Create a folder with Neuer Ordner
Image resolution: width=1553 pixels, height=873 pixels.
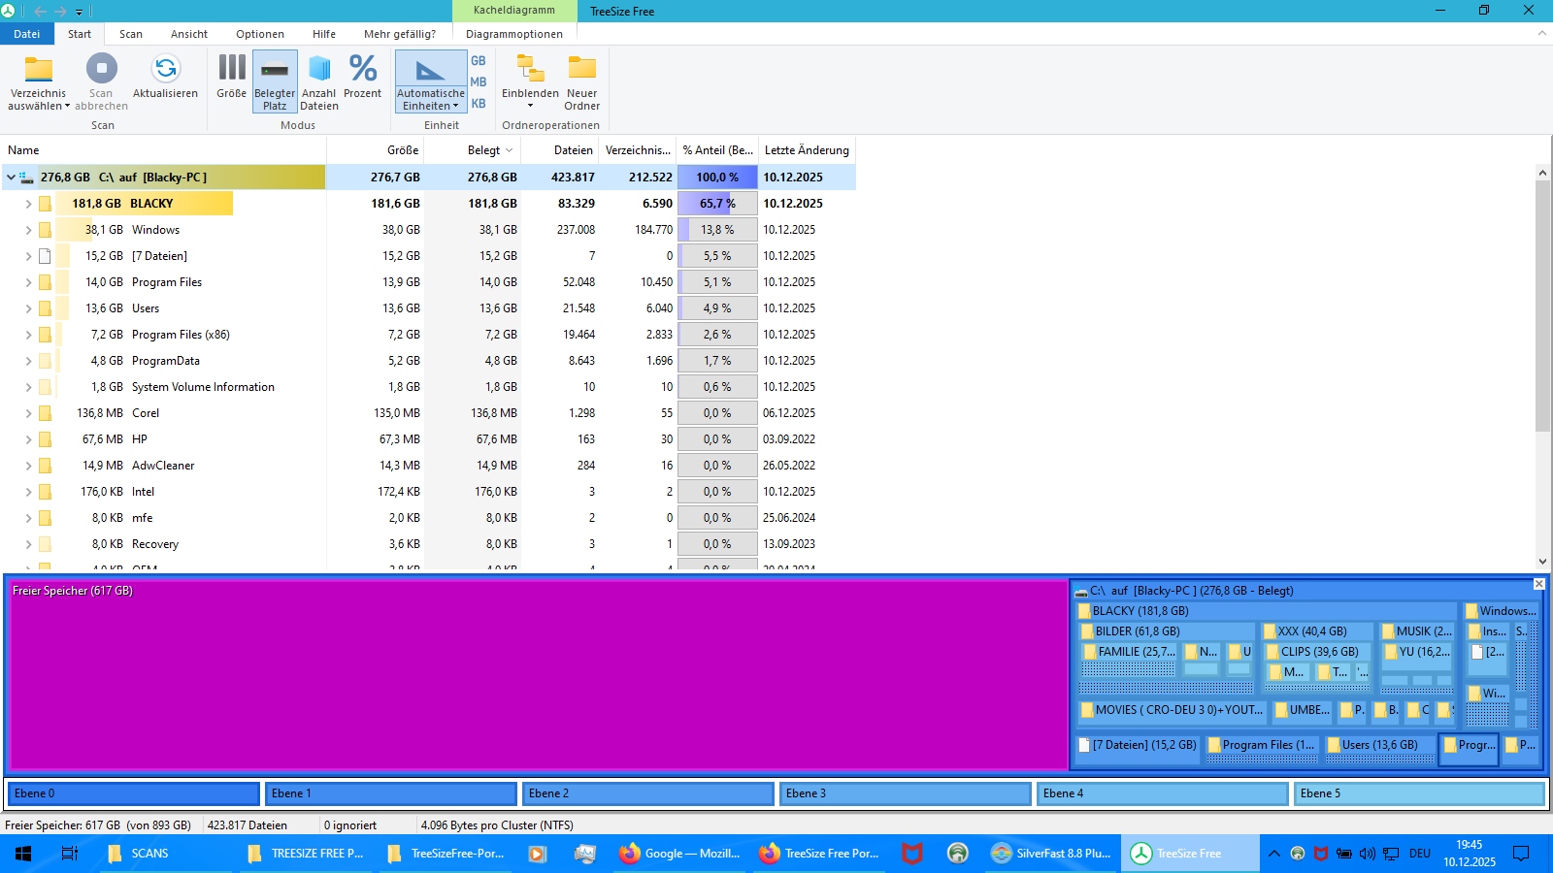[x=581, y=83]
